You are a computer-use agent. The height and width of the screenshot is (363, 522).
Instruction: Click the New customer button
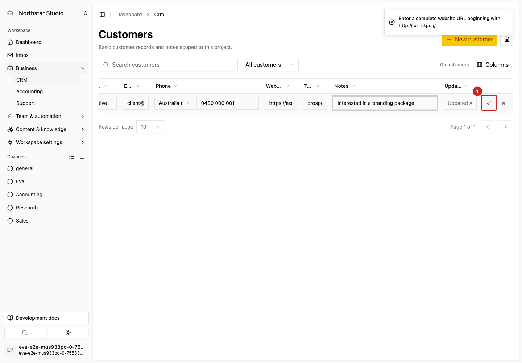(x=469, y=39)
